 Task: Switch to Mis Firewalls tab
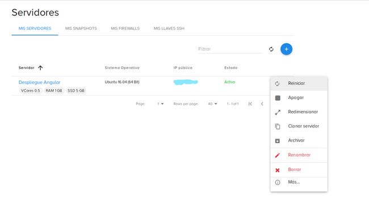125,28
